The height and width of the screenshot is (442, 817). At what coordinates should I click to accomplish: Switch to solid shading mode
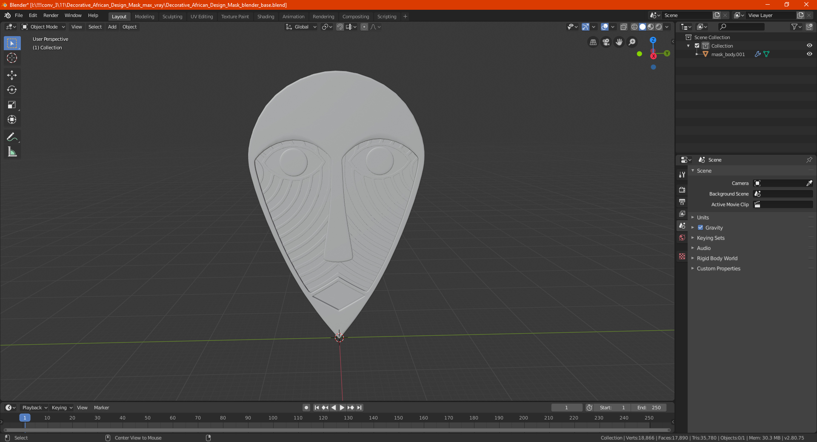pyautogui.click(x=643, y=27)
